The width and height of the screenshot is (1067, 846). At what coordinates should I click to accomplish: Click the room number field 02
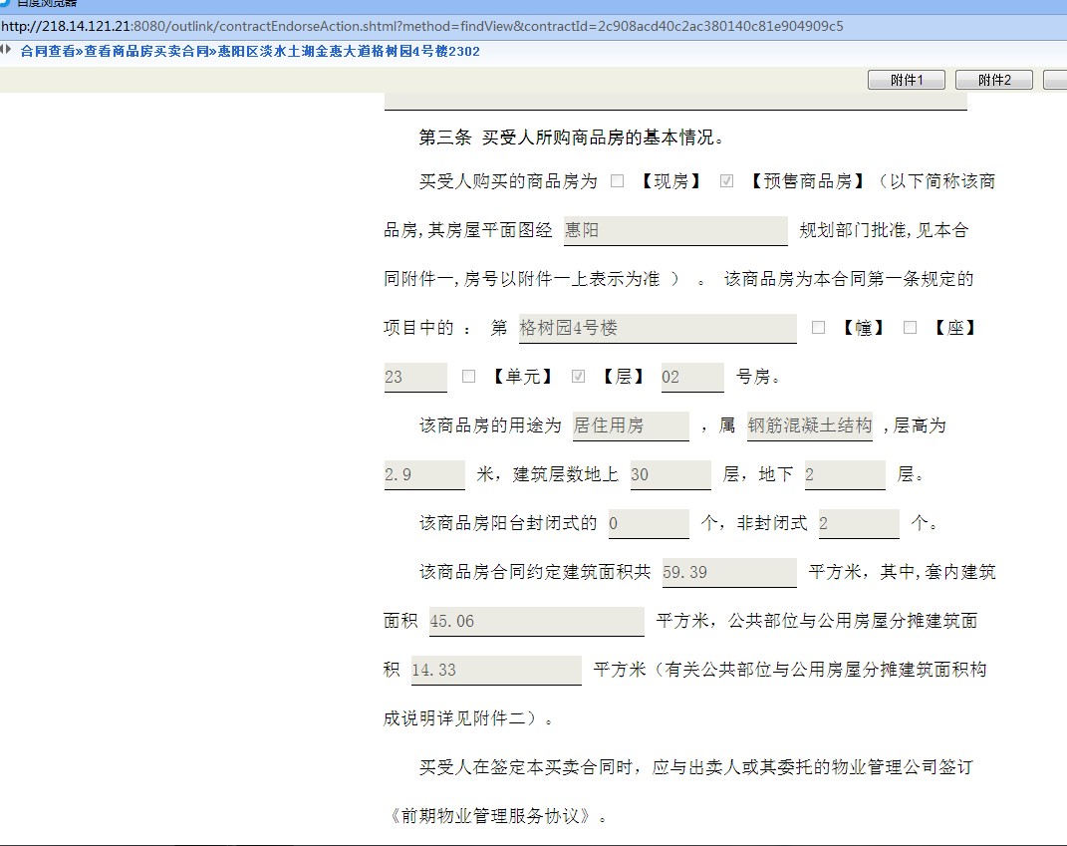click(692, 377)
